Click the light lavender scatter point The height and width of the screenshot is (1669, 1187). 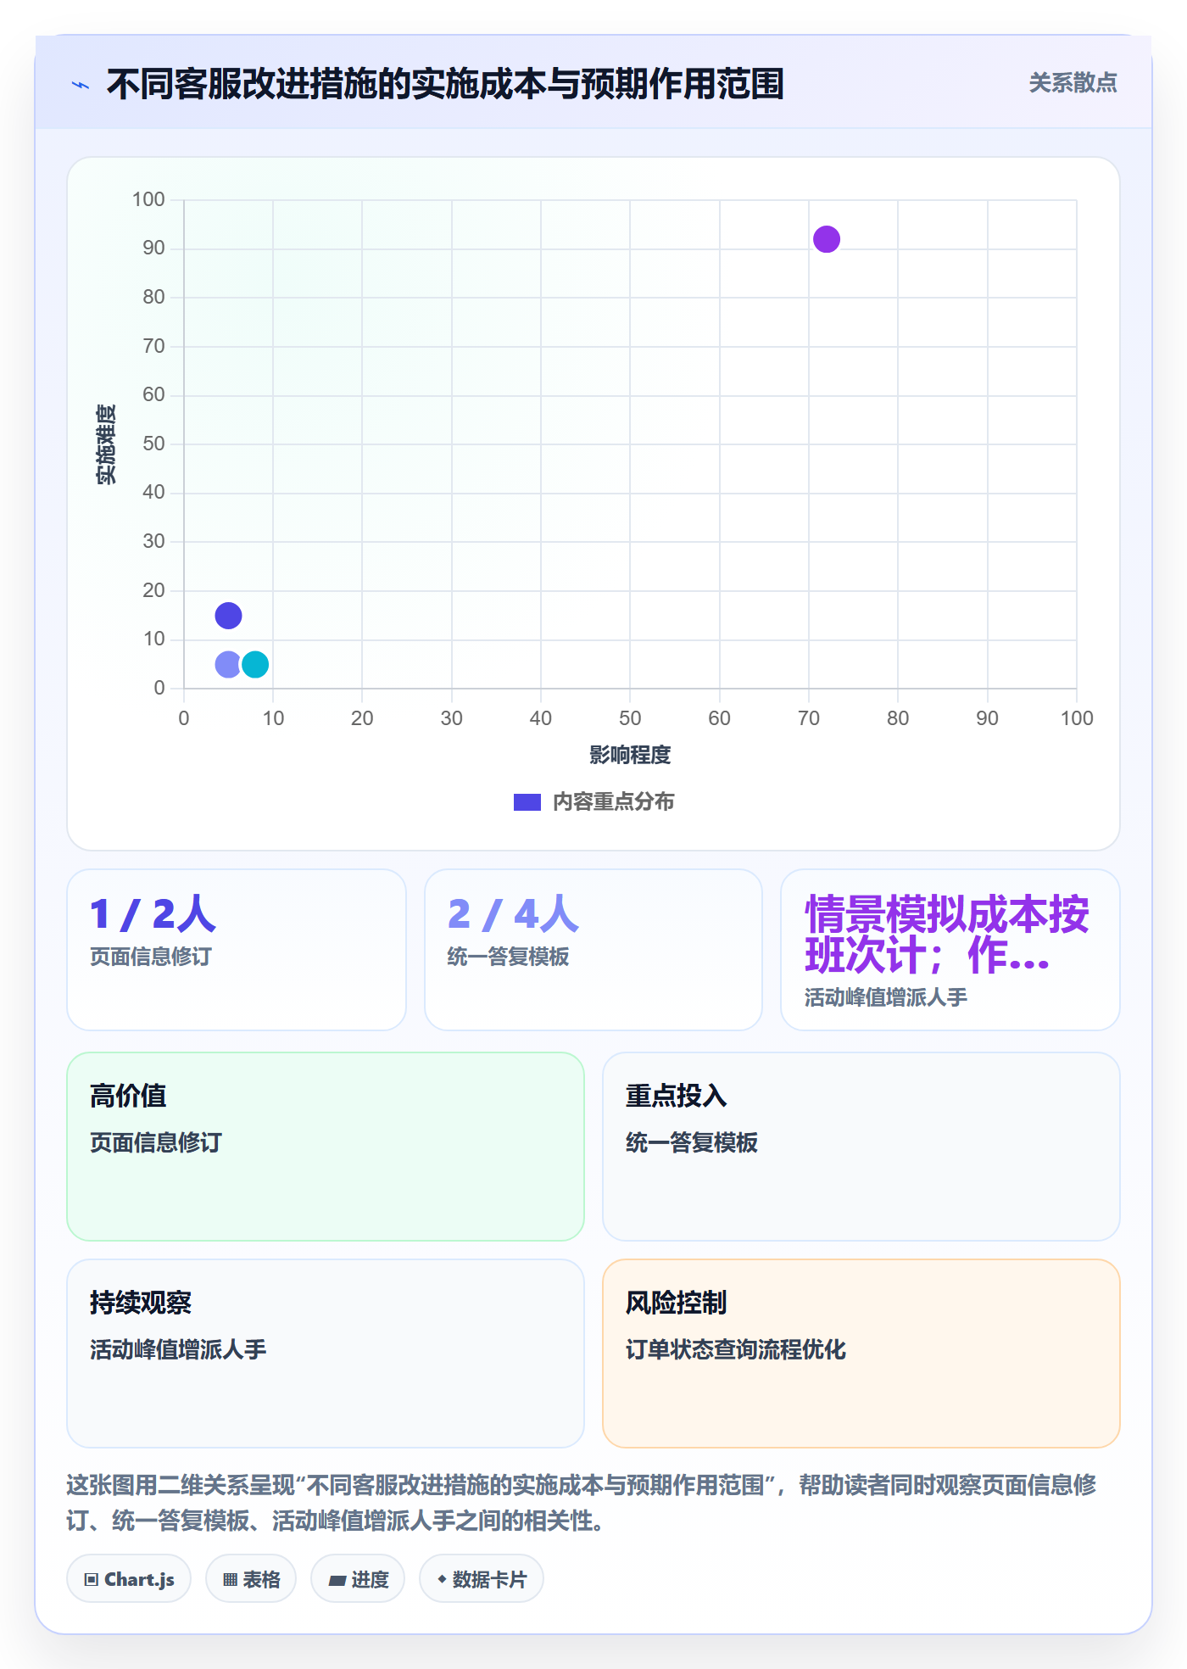(228, 665)
